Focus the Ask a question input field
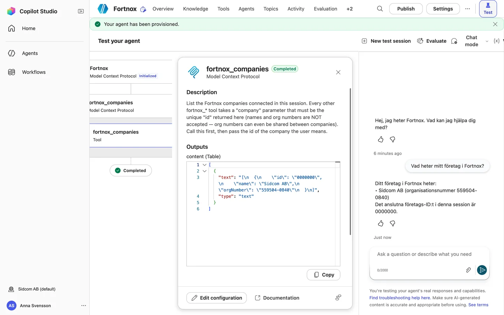 (429, 254)
